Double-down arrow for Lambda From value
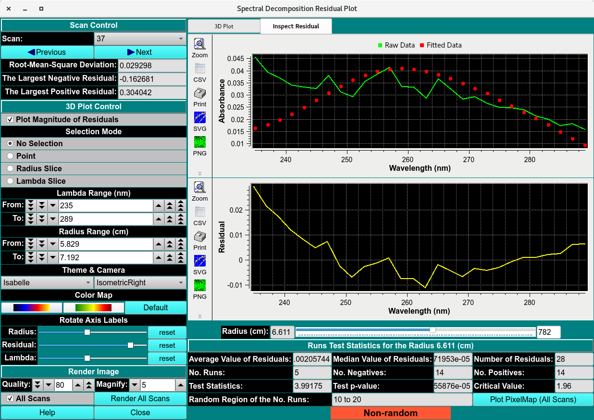 coord(42,206)
